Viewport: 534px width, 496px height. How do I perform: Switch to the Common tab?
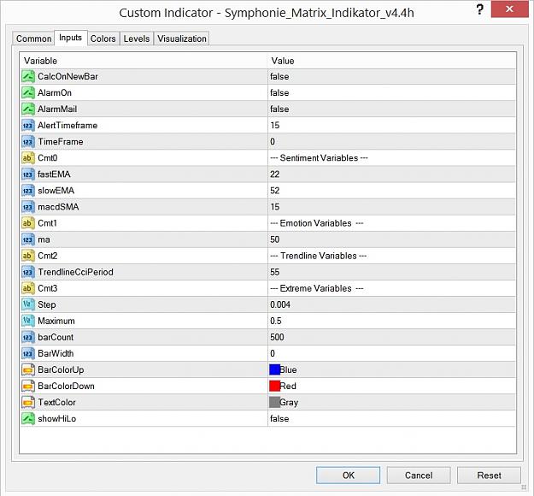pos(33,38)
